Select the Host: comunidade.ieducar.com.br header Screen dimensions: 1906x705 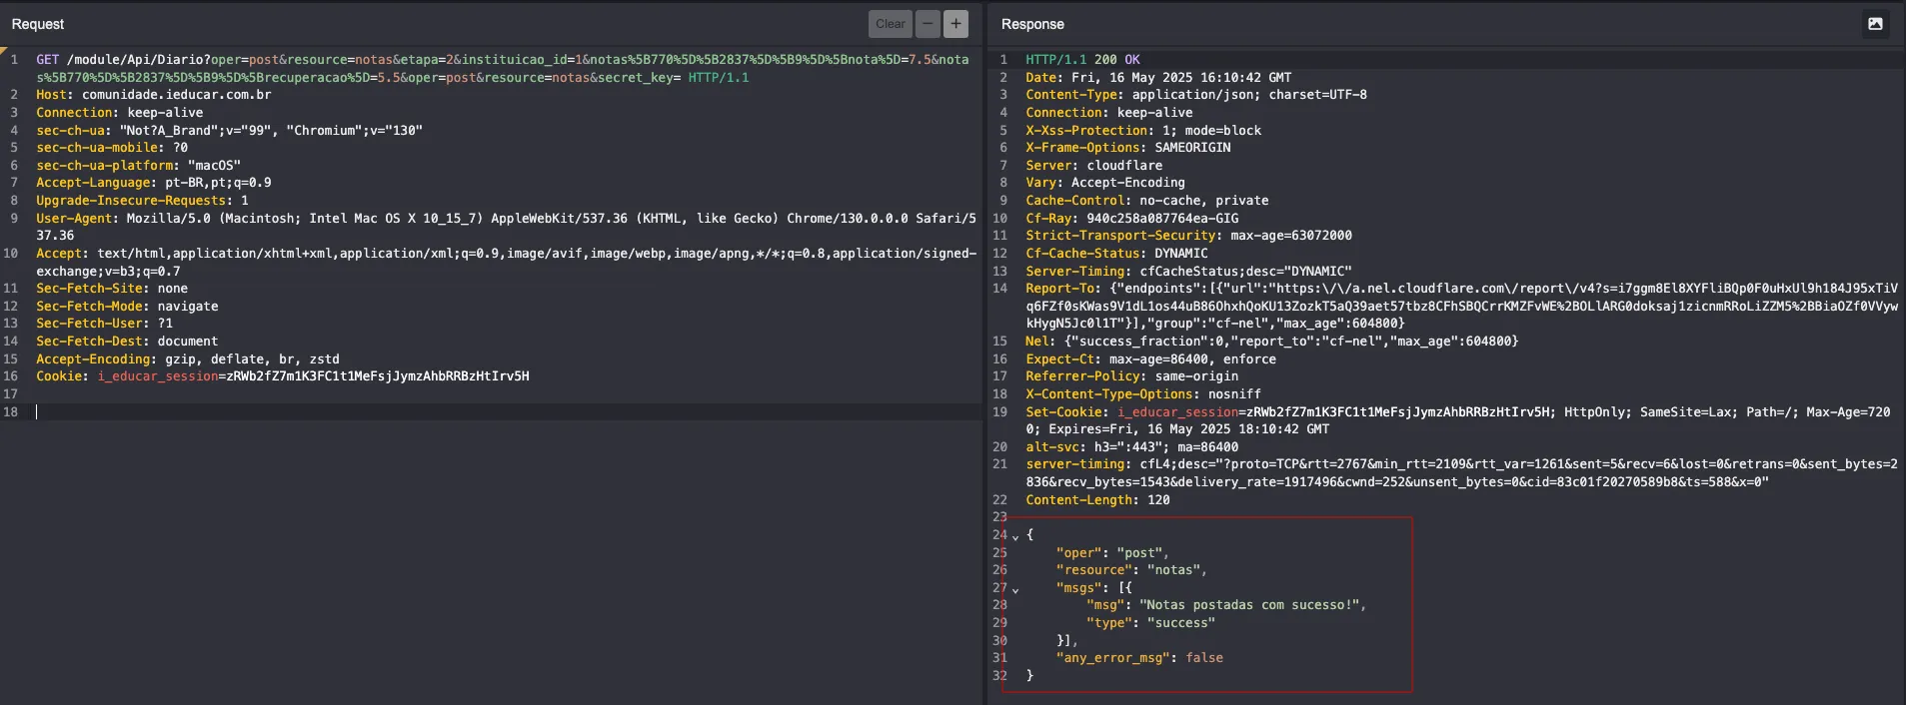tap(154, 95)
